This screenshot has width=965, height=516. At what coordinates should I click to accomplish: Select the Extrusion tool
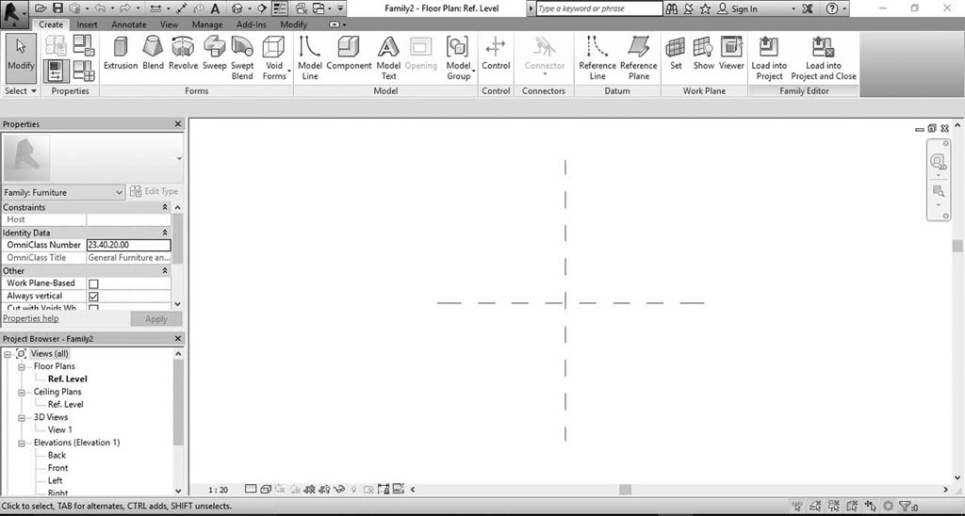click(121, 54)
